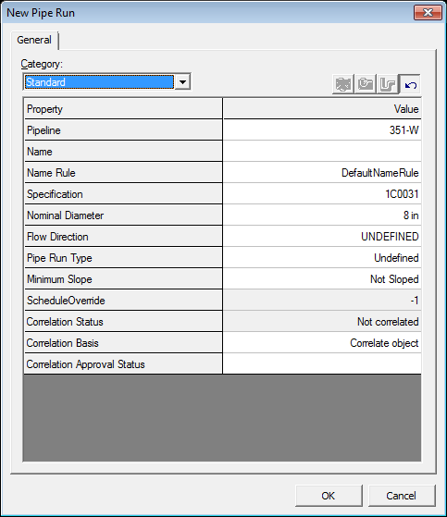Click the grayed folder properties icon
The image size is (447, 517).
[366, 84]
